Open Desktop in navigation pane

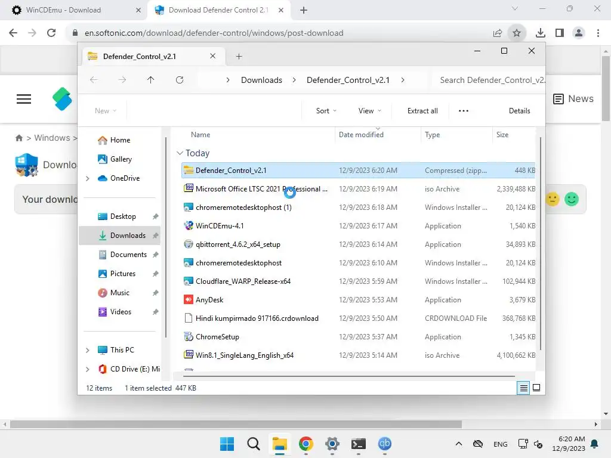click(119, 216)
